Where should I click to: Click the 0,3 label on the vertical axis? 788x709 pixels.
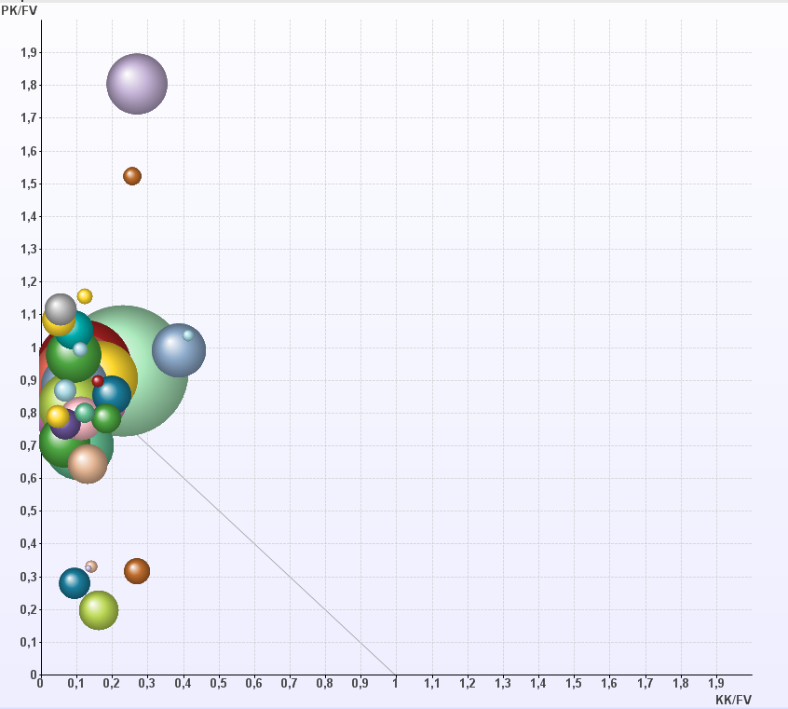pos(29,577)
